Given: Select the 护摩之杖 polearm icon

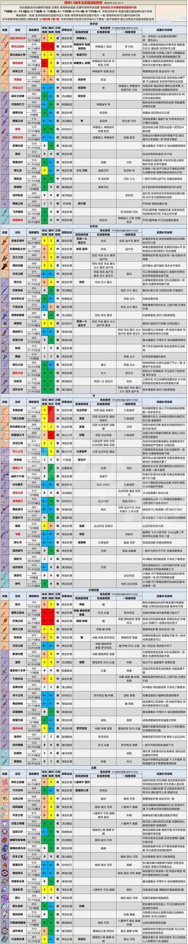Looking at the screenshot, I should coord(4,620).
